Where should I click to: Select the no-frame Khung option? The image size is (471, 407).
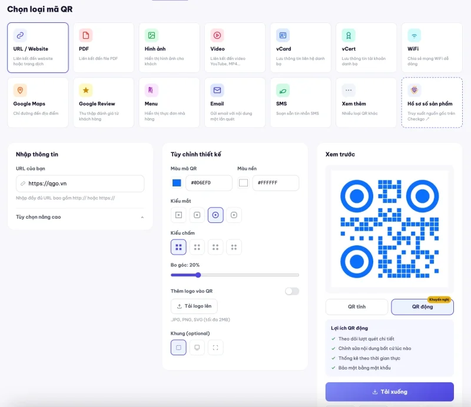178,348
